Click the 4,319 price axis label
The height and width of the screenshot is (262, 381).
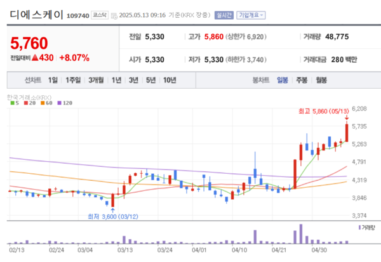click(359, 180)
